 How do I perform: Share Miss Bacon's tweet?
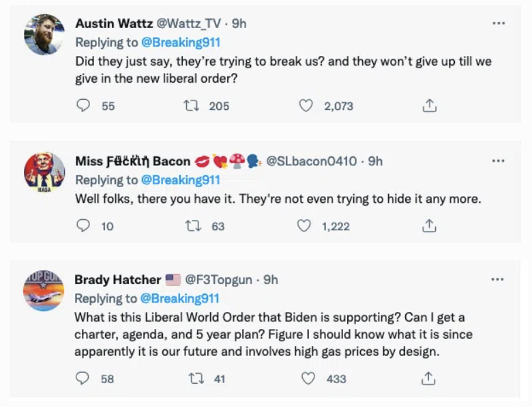429,225
